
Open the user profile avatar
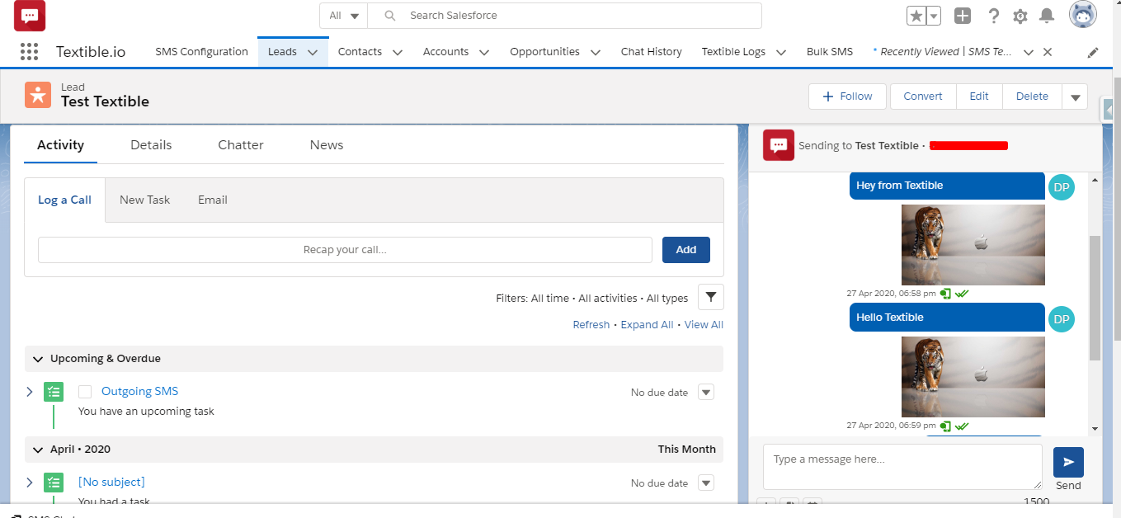tap(1083, 15)
